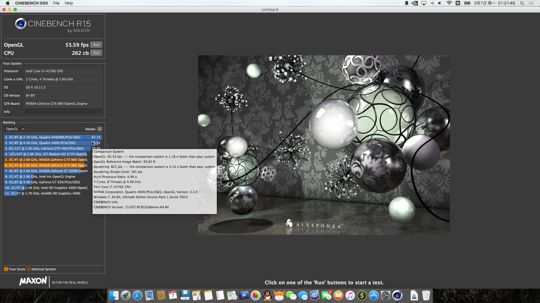Open Trash from the dock
The image size is (540, 303).
(426, 295)
